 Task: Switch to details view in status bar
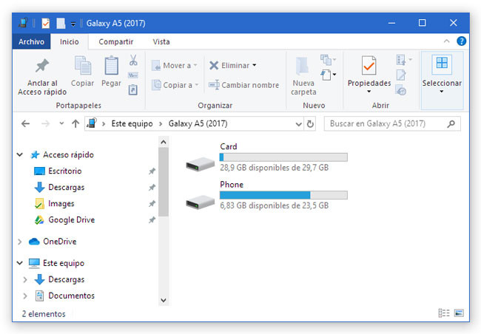point(444,314)
